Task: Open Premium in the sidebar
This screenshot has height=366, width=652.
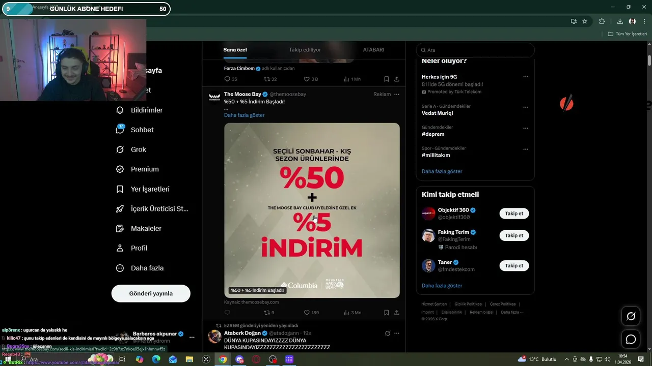Action: tap(138, 169)
